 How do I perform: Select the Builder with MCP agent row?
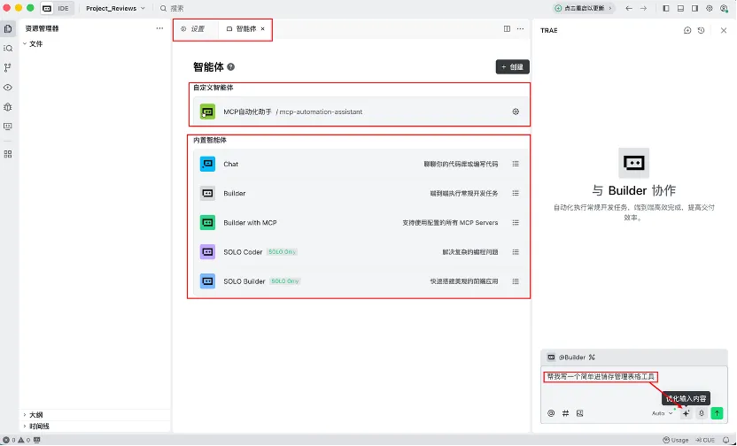tap(361, 222)
